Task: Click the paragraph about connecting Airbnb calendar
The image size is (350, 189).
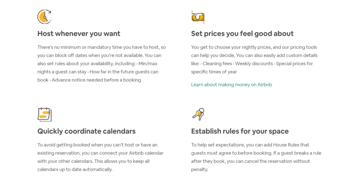Action: [100, 157]
